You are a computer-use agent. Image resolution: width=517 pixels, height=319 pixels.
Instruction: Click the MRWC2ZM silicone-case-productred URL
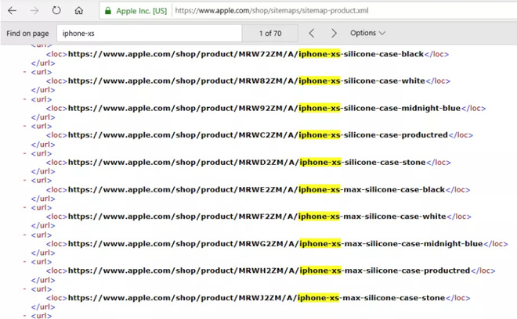[258, 135]
